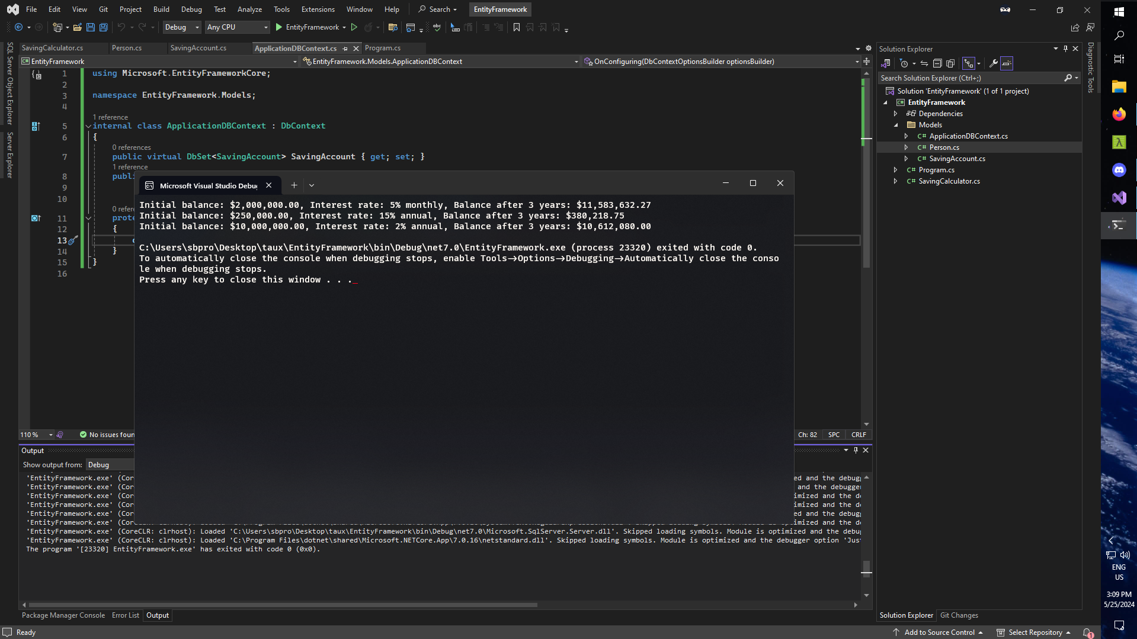This screenshot has height=639, width=1137.
Task: Collapse the ApplicationDBContext class code block
Action: tap(88, 126)
